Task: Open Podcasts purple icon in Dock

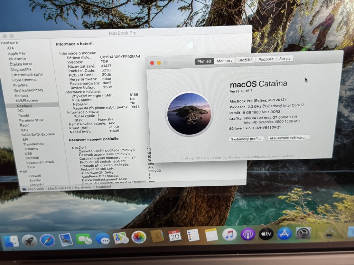Action: 248,234
